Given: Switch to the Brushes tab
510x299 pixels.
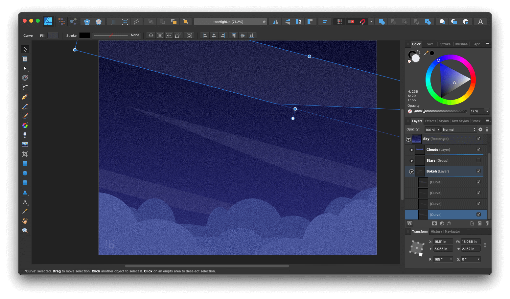Looking at the screenshot, I should coord(461,44).
